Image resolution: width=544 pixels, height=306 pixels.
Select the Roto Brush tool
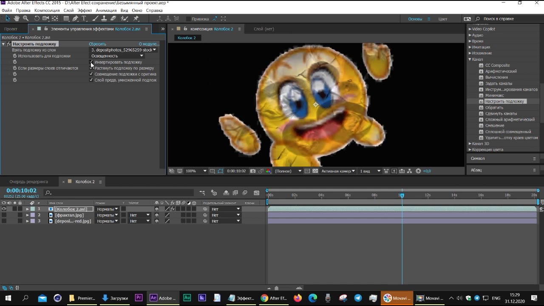click(x=125, y=19)
